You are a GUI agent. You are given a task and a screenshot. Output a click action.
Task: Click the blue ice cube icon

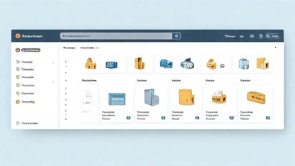point(243,64)
